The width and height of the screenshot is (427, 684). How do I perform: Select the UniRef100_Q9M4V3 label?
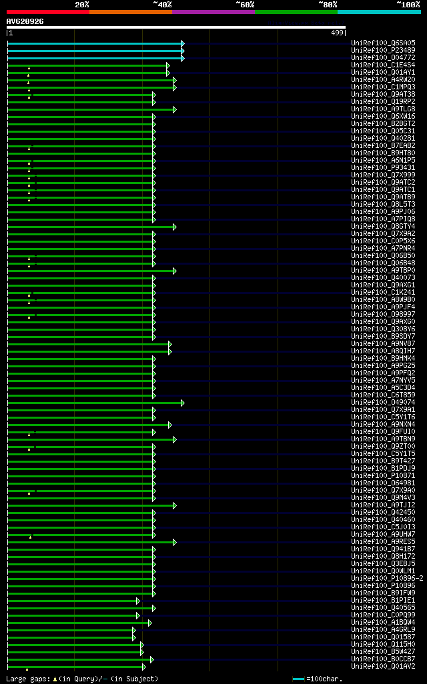tap(384, 498)
